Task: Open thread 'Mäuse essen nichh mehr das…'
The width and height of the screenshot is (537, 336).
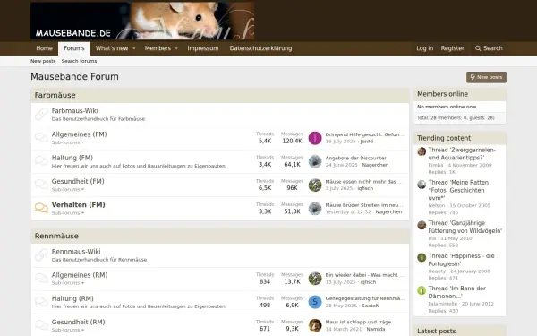Action: [x=363, y=181]
